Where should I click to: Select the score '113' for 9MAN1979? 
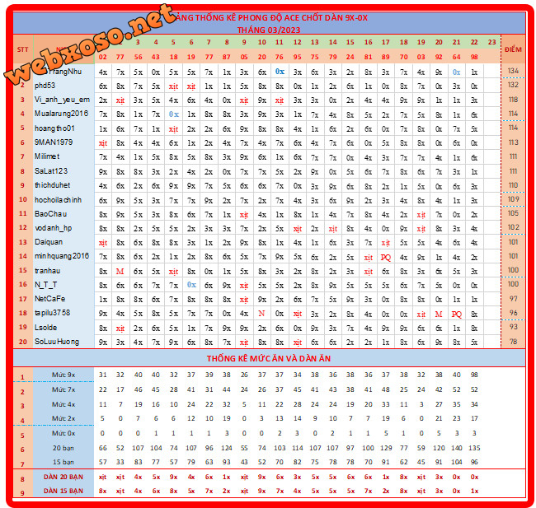tap(513, 142)
